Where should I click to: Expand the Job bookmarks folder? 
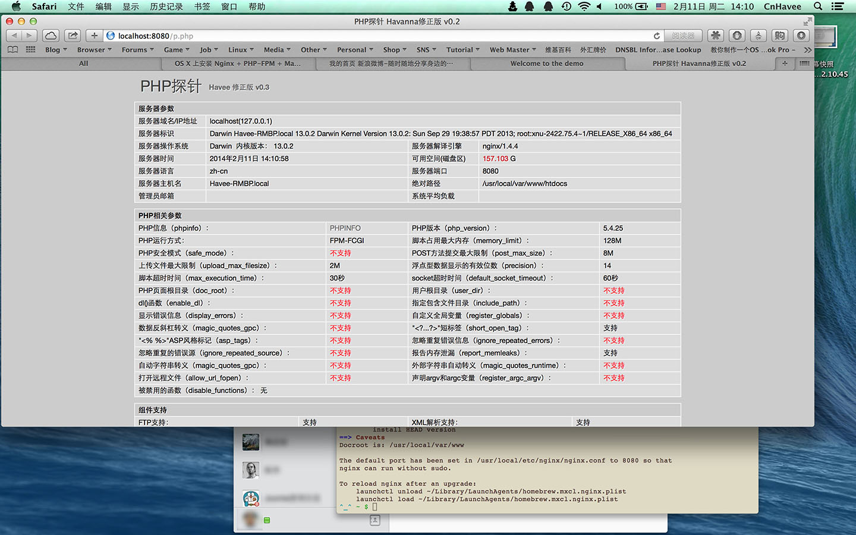(209, 50)
